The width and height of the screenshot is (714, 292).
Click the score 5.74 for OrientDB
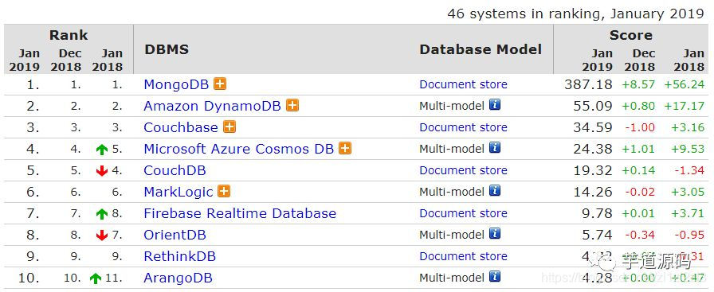point(598,235)
